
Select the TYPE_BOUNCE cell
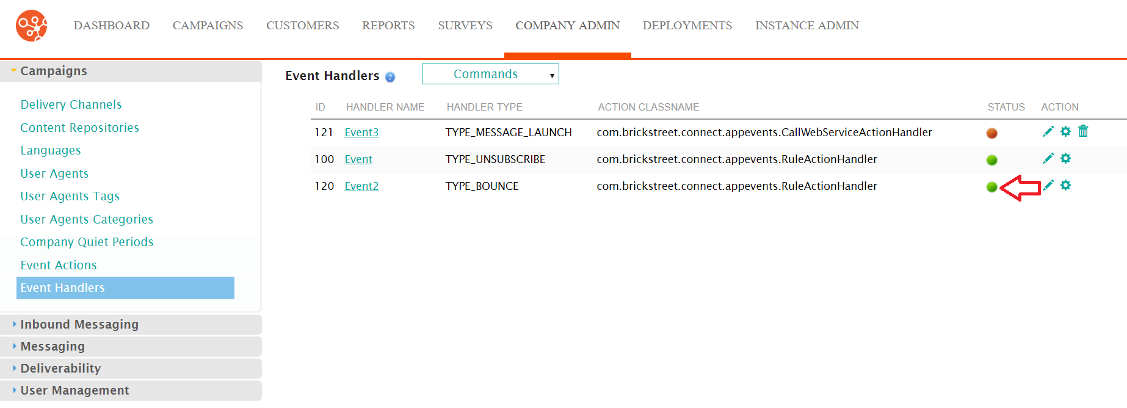(482, 186)
